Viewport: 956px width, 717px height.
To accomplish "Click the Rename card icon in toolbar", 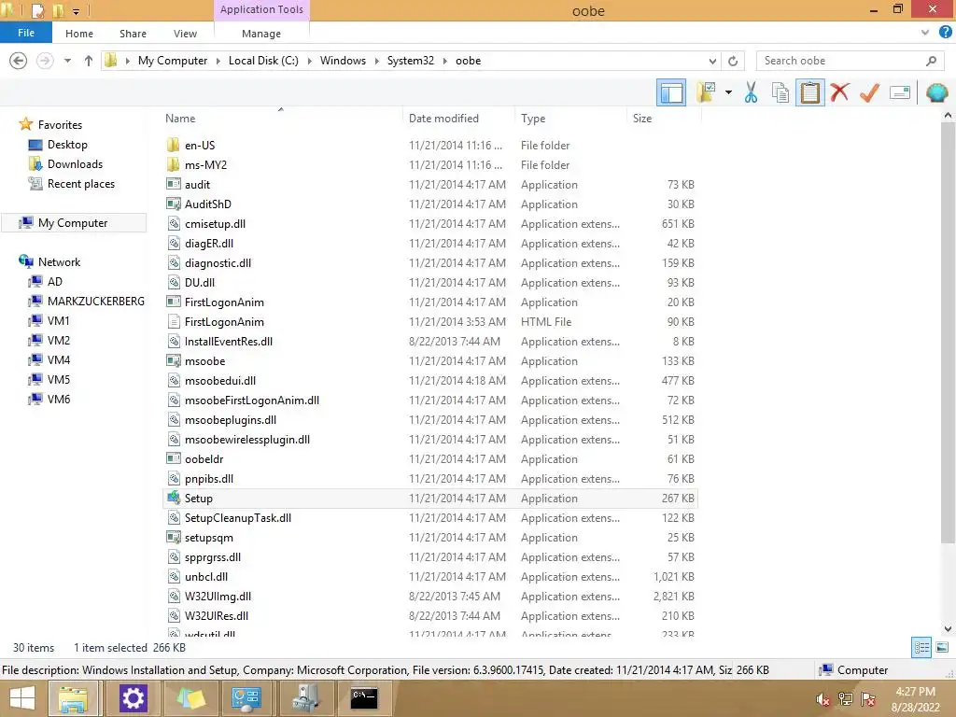I will [900, 92].
